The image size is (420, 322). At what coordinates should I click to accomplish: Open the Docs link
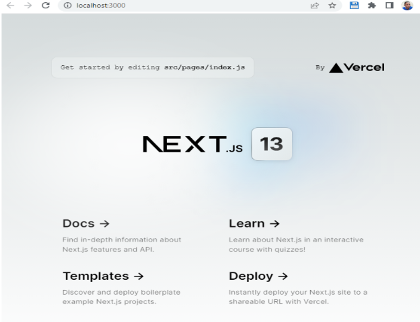86,223
